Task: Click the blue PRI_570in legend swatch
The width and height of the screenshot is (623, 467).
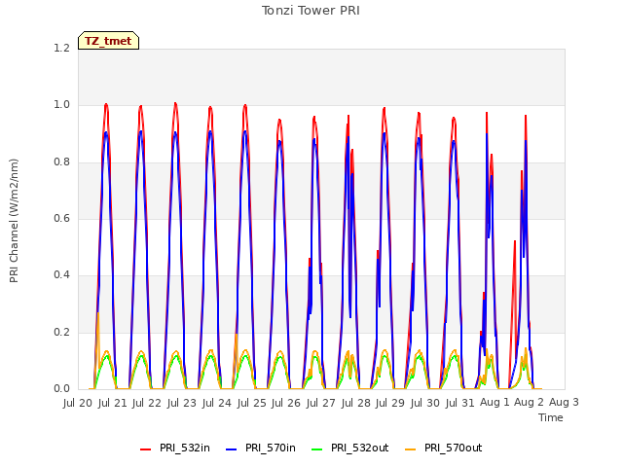Action: tap(232, 449)
